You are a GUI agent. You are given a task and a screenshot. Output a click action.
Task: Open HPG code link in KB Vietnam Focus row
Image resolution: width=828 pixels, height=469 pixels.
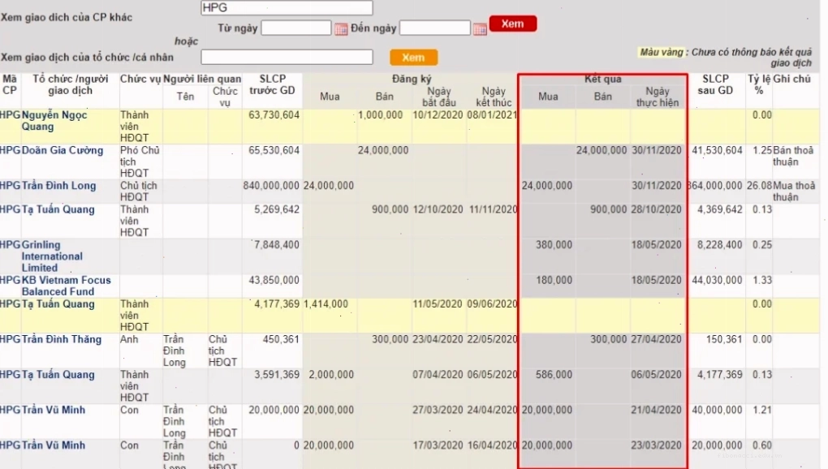[10, 280]
